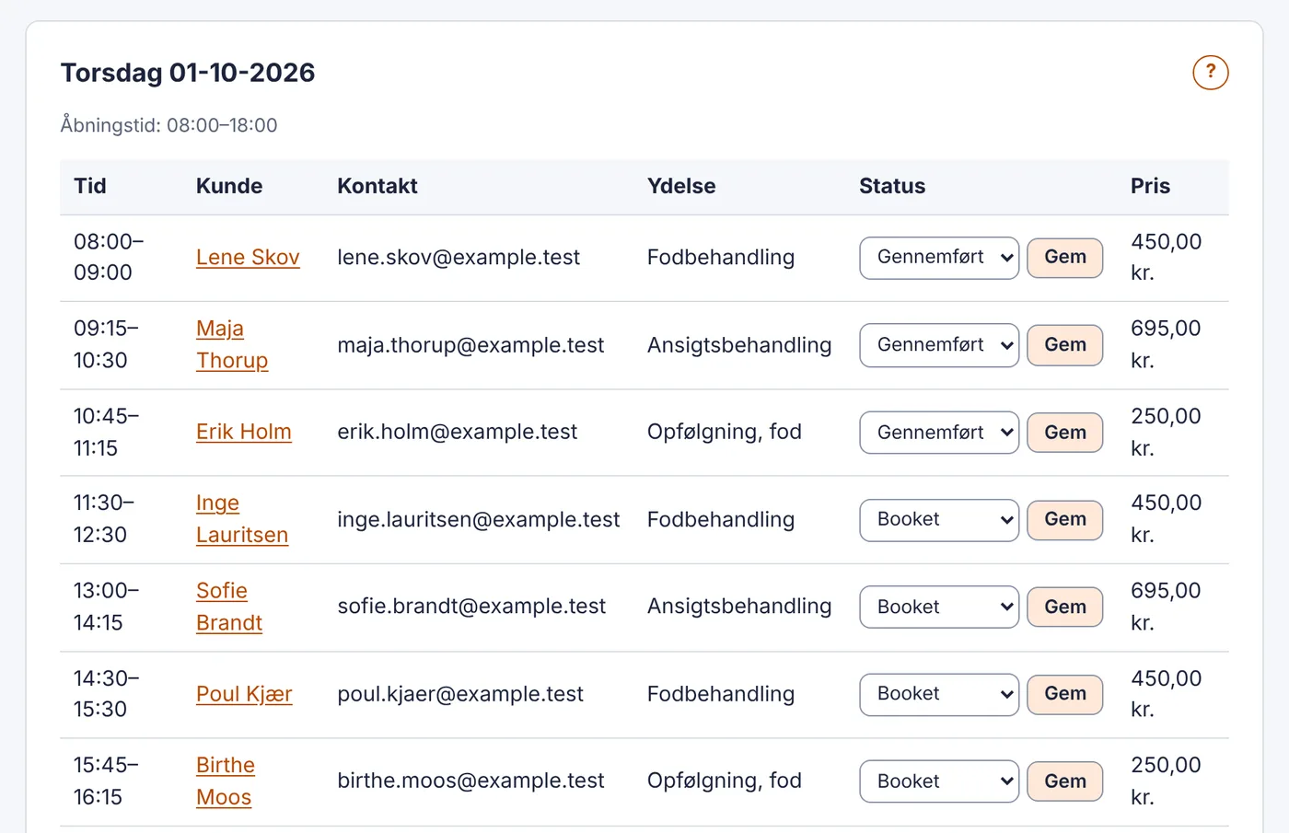Click Gem button for Poul Kjær

[1065, 694]
